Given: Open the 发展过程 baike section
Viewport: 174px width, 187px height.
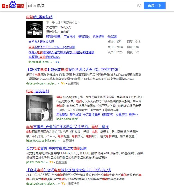Looking at the screenshot, I should pos(121,114).
